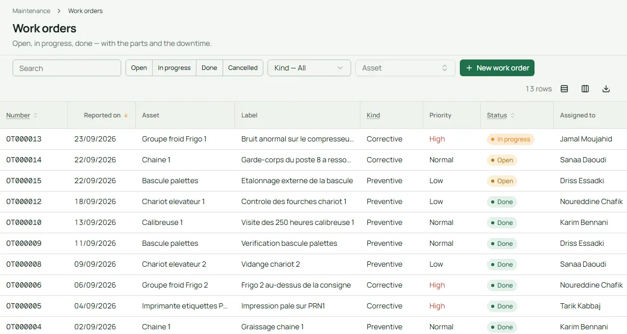The image size is (627, 334).
Task: Open the Kind — All dropdown
Action: [309, 68]
